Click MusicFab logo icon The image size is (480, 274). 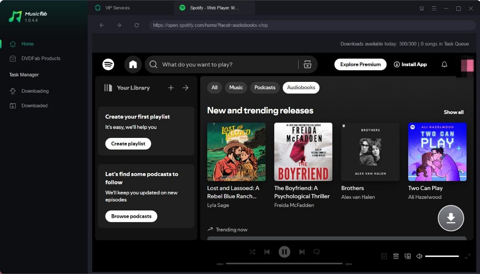(15, 16)
